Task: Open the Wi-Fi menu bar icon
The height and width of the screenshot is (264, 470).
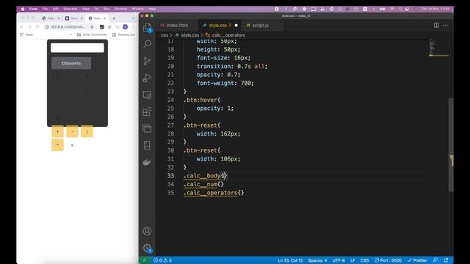Action: point(392,9)
